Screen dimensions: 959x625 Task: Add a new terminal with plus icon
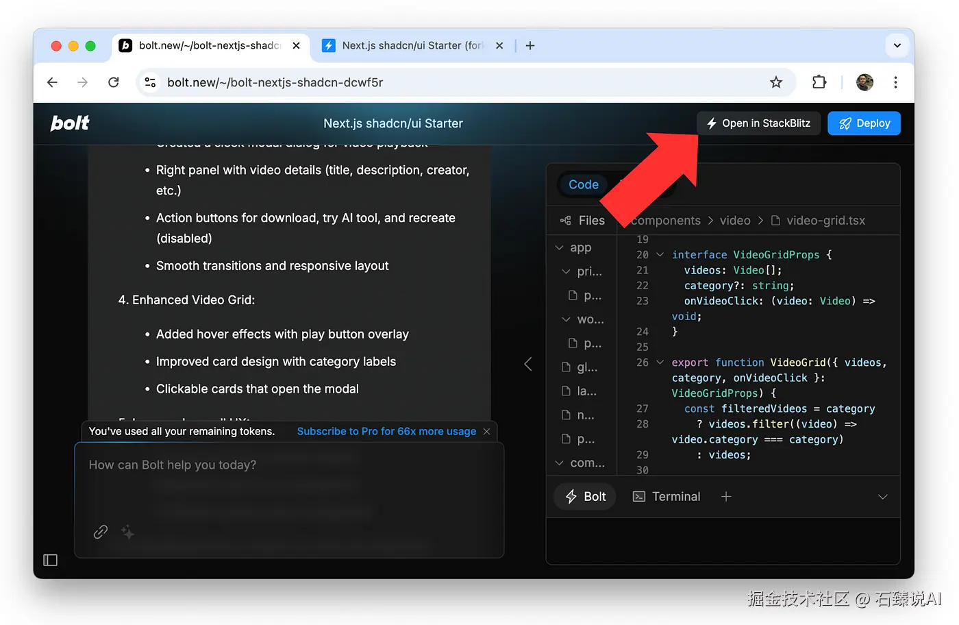click(x=726, y=497)
